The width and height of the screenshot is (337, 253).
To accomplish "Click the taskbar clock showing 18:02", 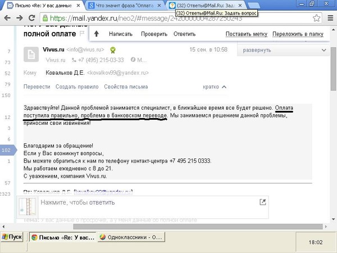I will coord(316,242).
